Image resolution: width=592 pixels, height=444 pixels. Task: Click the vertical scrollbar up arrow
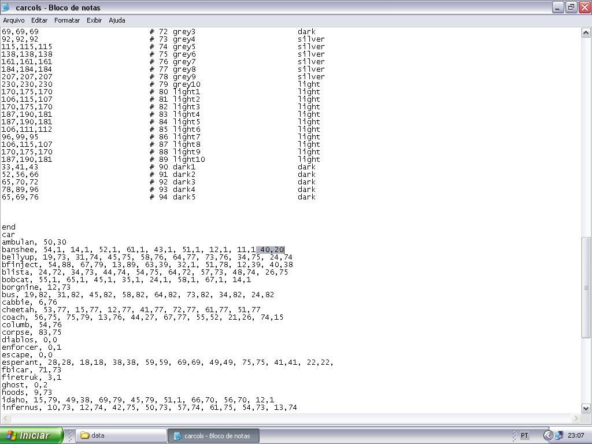pos(586,33)
